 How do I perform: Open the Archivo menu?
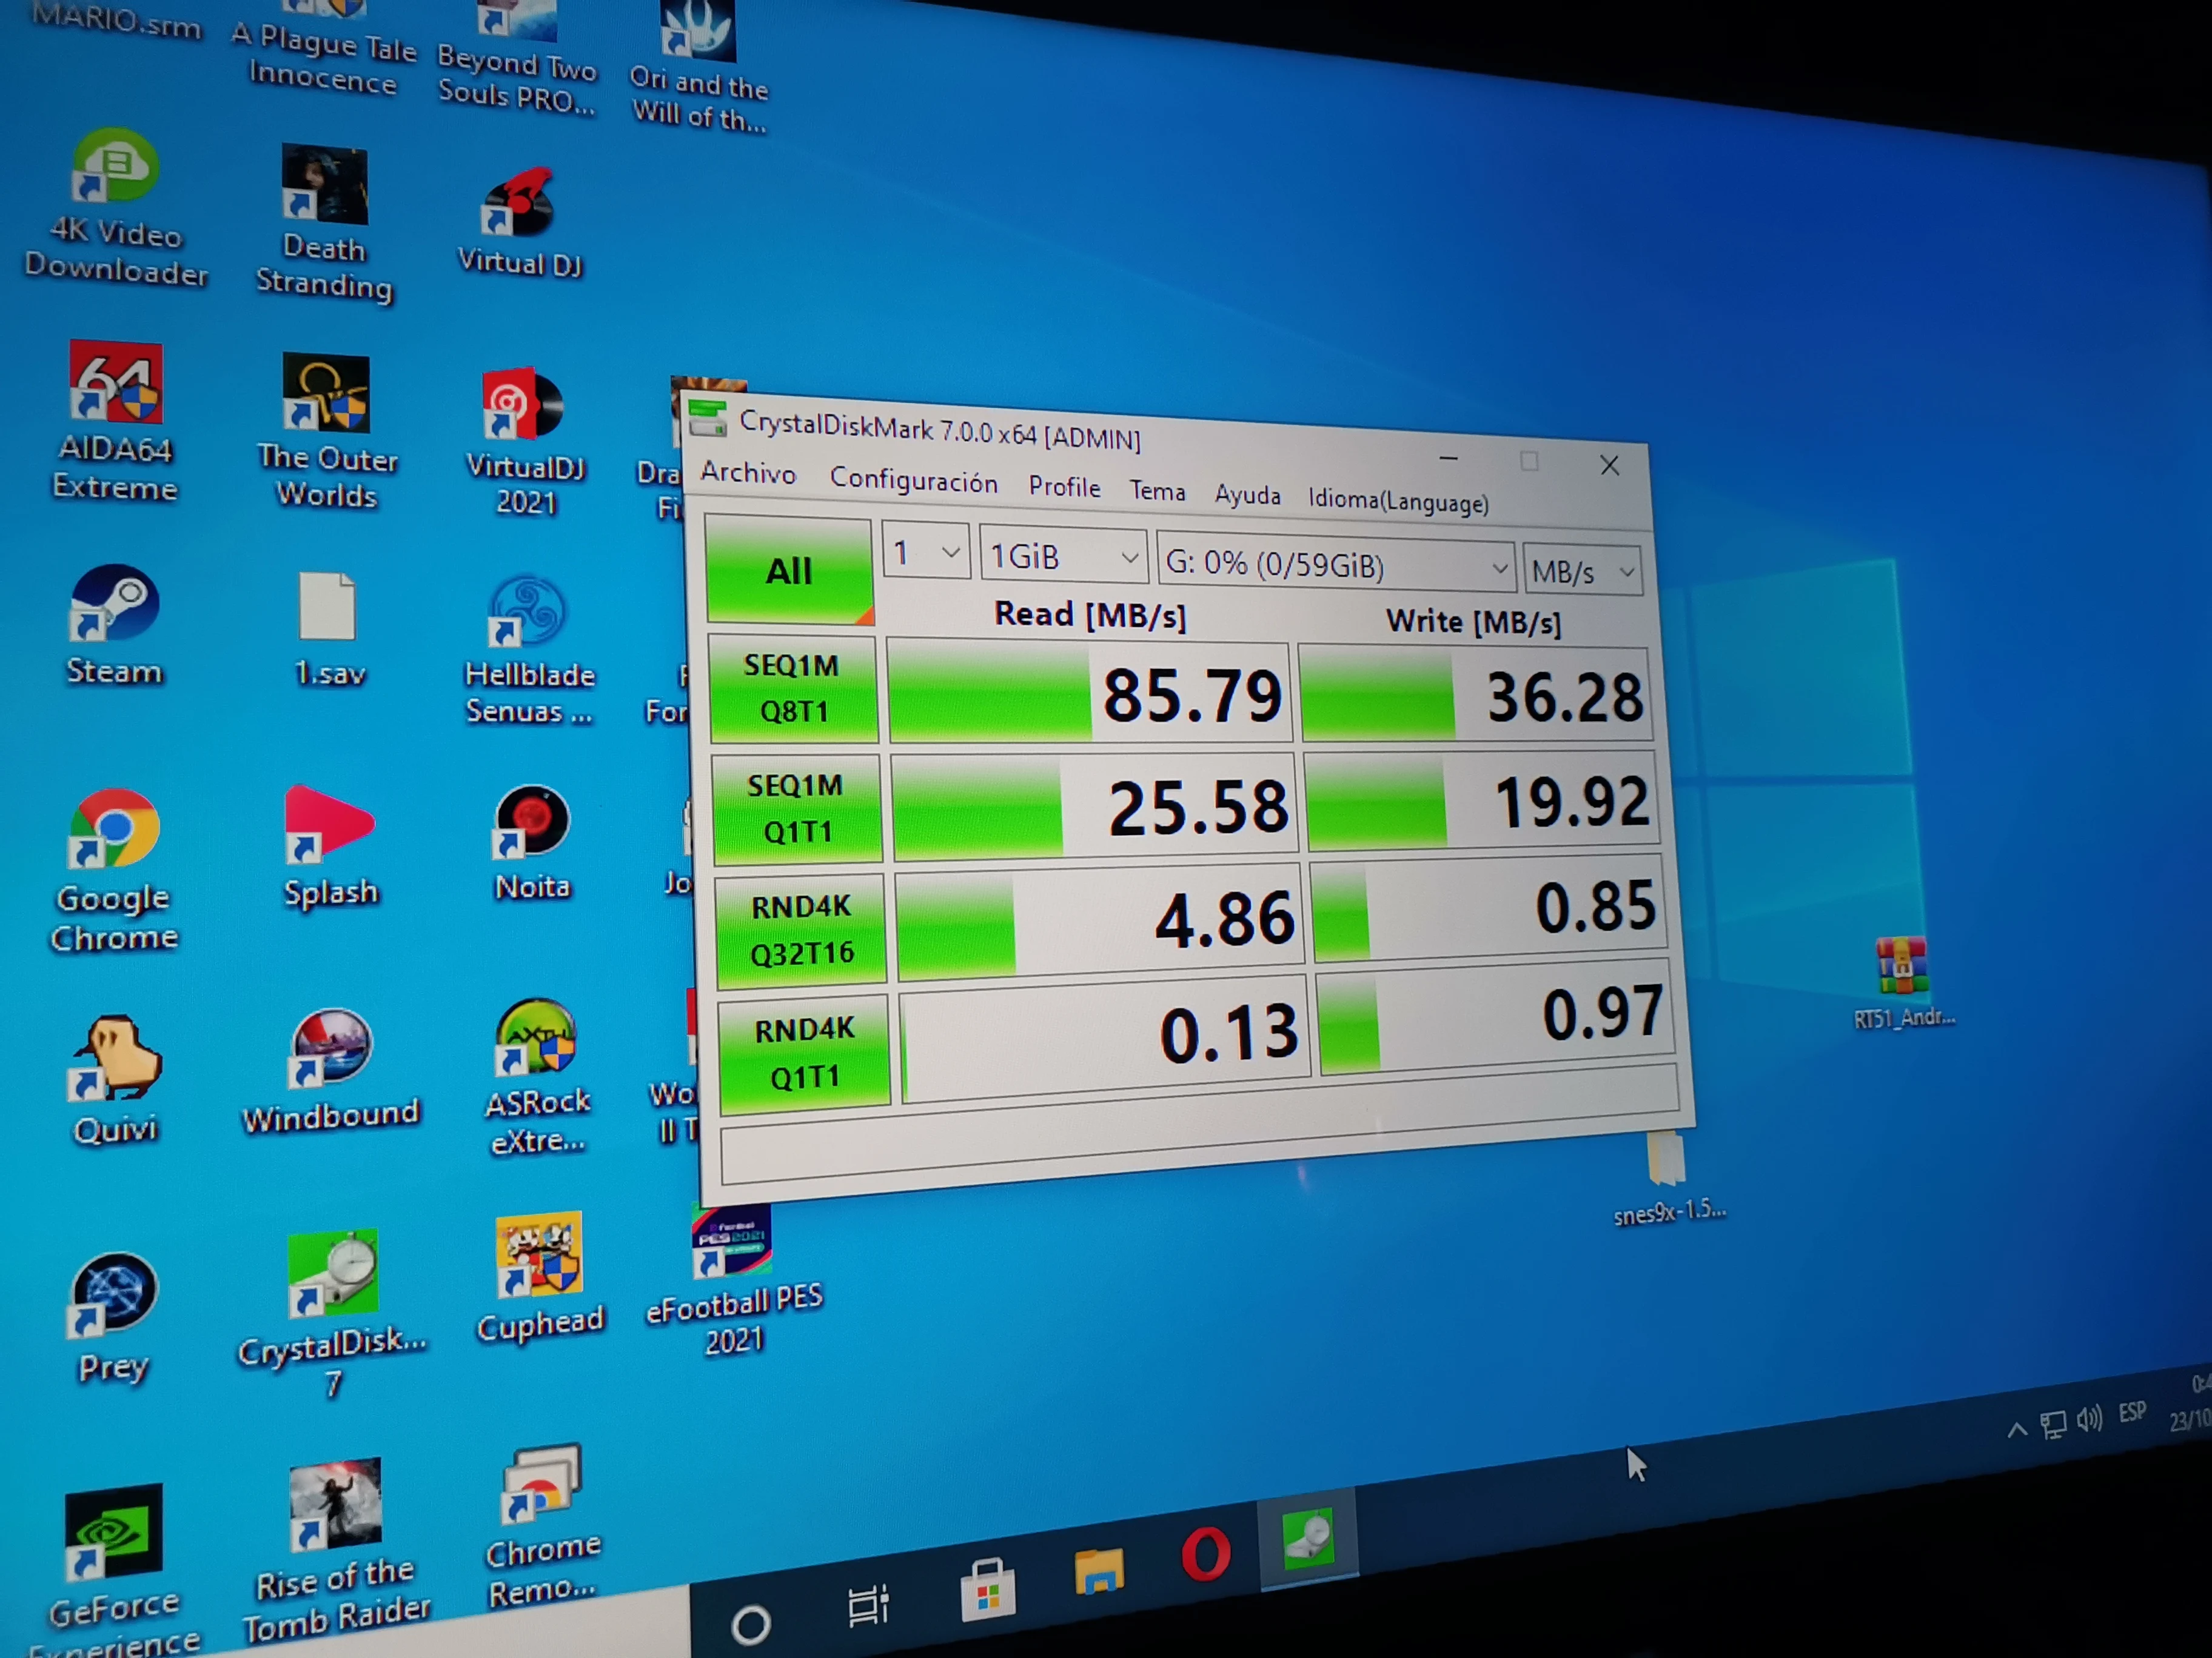748,473
